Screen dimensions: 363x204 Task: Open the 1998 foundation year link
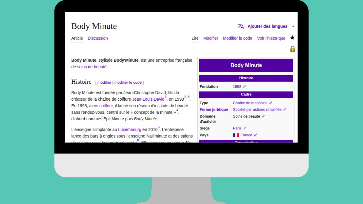(237, 87)
